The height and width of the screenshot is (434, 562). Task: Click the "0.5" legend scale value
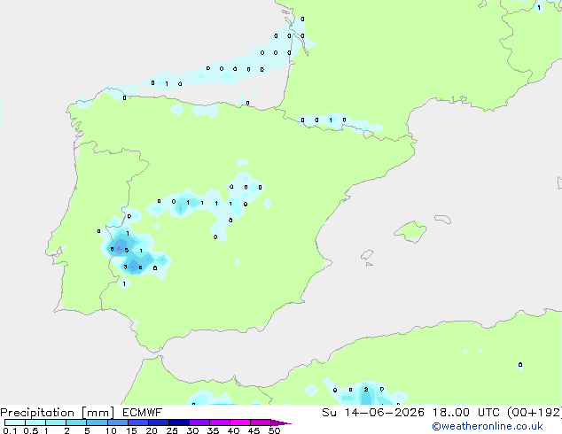click(31, 430)
